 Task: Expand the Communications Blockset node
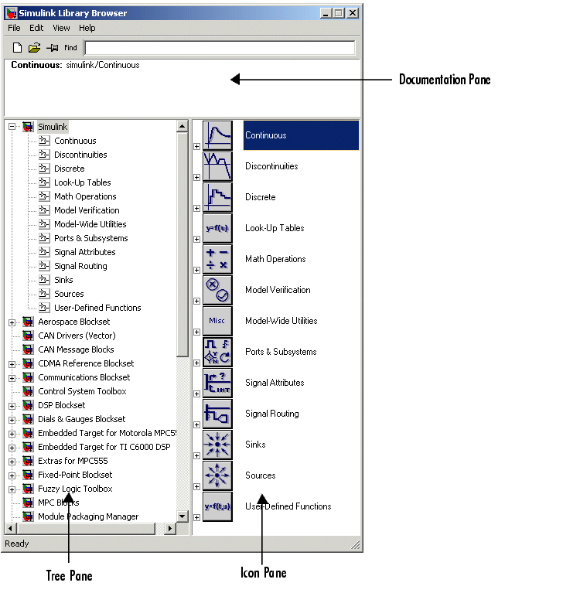pyautogui.click(x=12, y=378)
